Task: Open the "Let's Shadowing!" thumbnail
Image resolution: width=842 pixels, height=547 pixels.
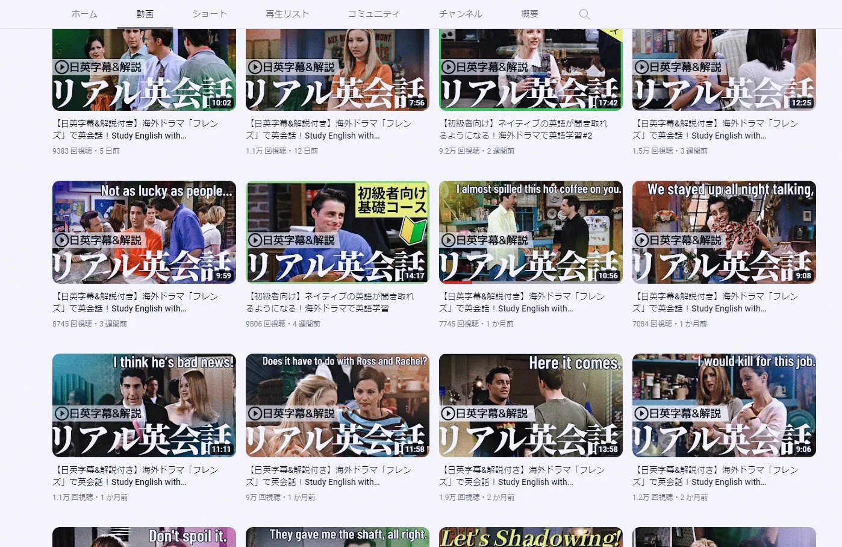Action: 531,537
